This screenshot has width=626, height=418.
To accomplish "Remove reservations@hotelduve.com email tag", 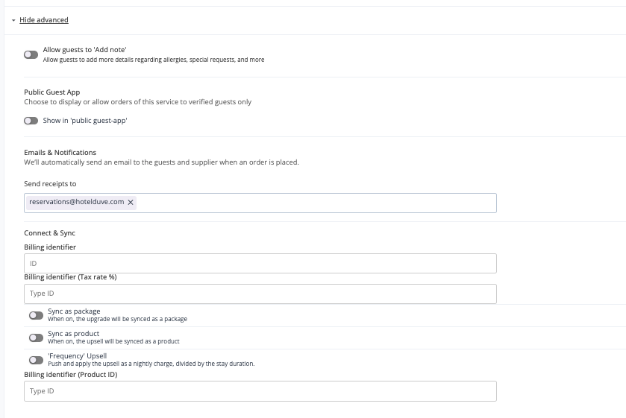I will [131, 202].
